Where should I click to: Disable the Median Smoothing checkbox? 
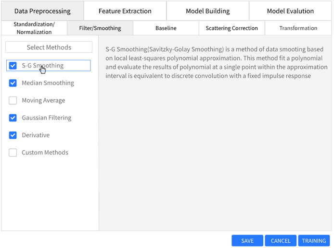(x=13, y=83)
